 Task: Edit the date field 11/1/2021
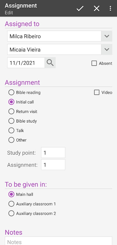click(x=26, y=63)
